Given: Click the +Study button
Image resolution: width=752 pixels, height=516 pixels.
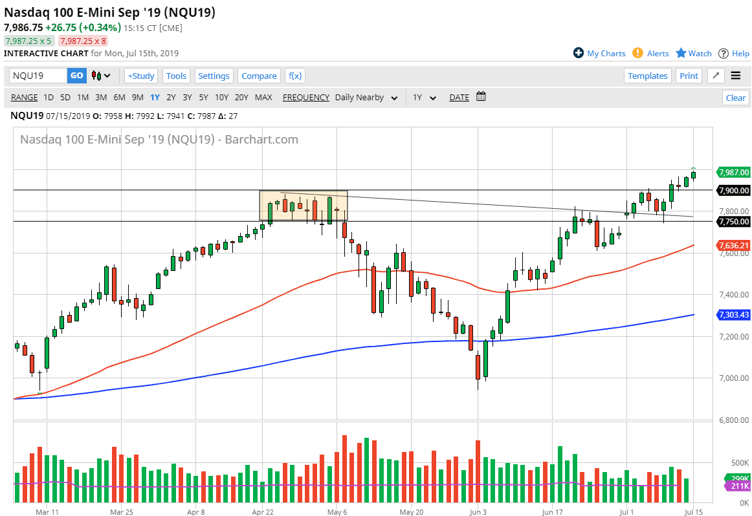Looking at the screenshot, I should coord(140,76).
